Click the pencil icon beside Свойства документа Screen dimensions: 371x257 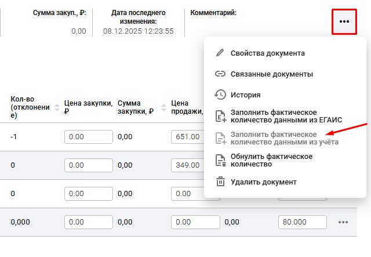[x=220, y=53]
